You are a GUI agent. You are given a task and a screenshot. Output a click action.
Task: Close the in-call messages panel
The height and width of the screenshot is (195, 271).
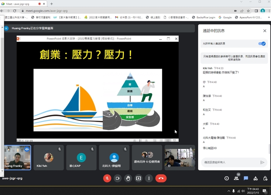click(264, 31)
